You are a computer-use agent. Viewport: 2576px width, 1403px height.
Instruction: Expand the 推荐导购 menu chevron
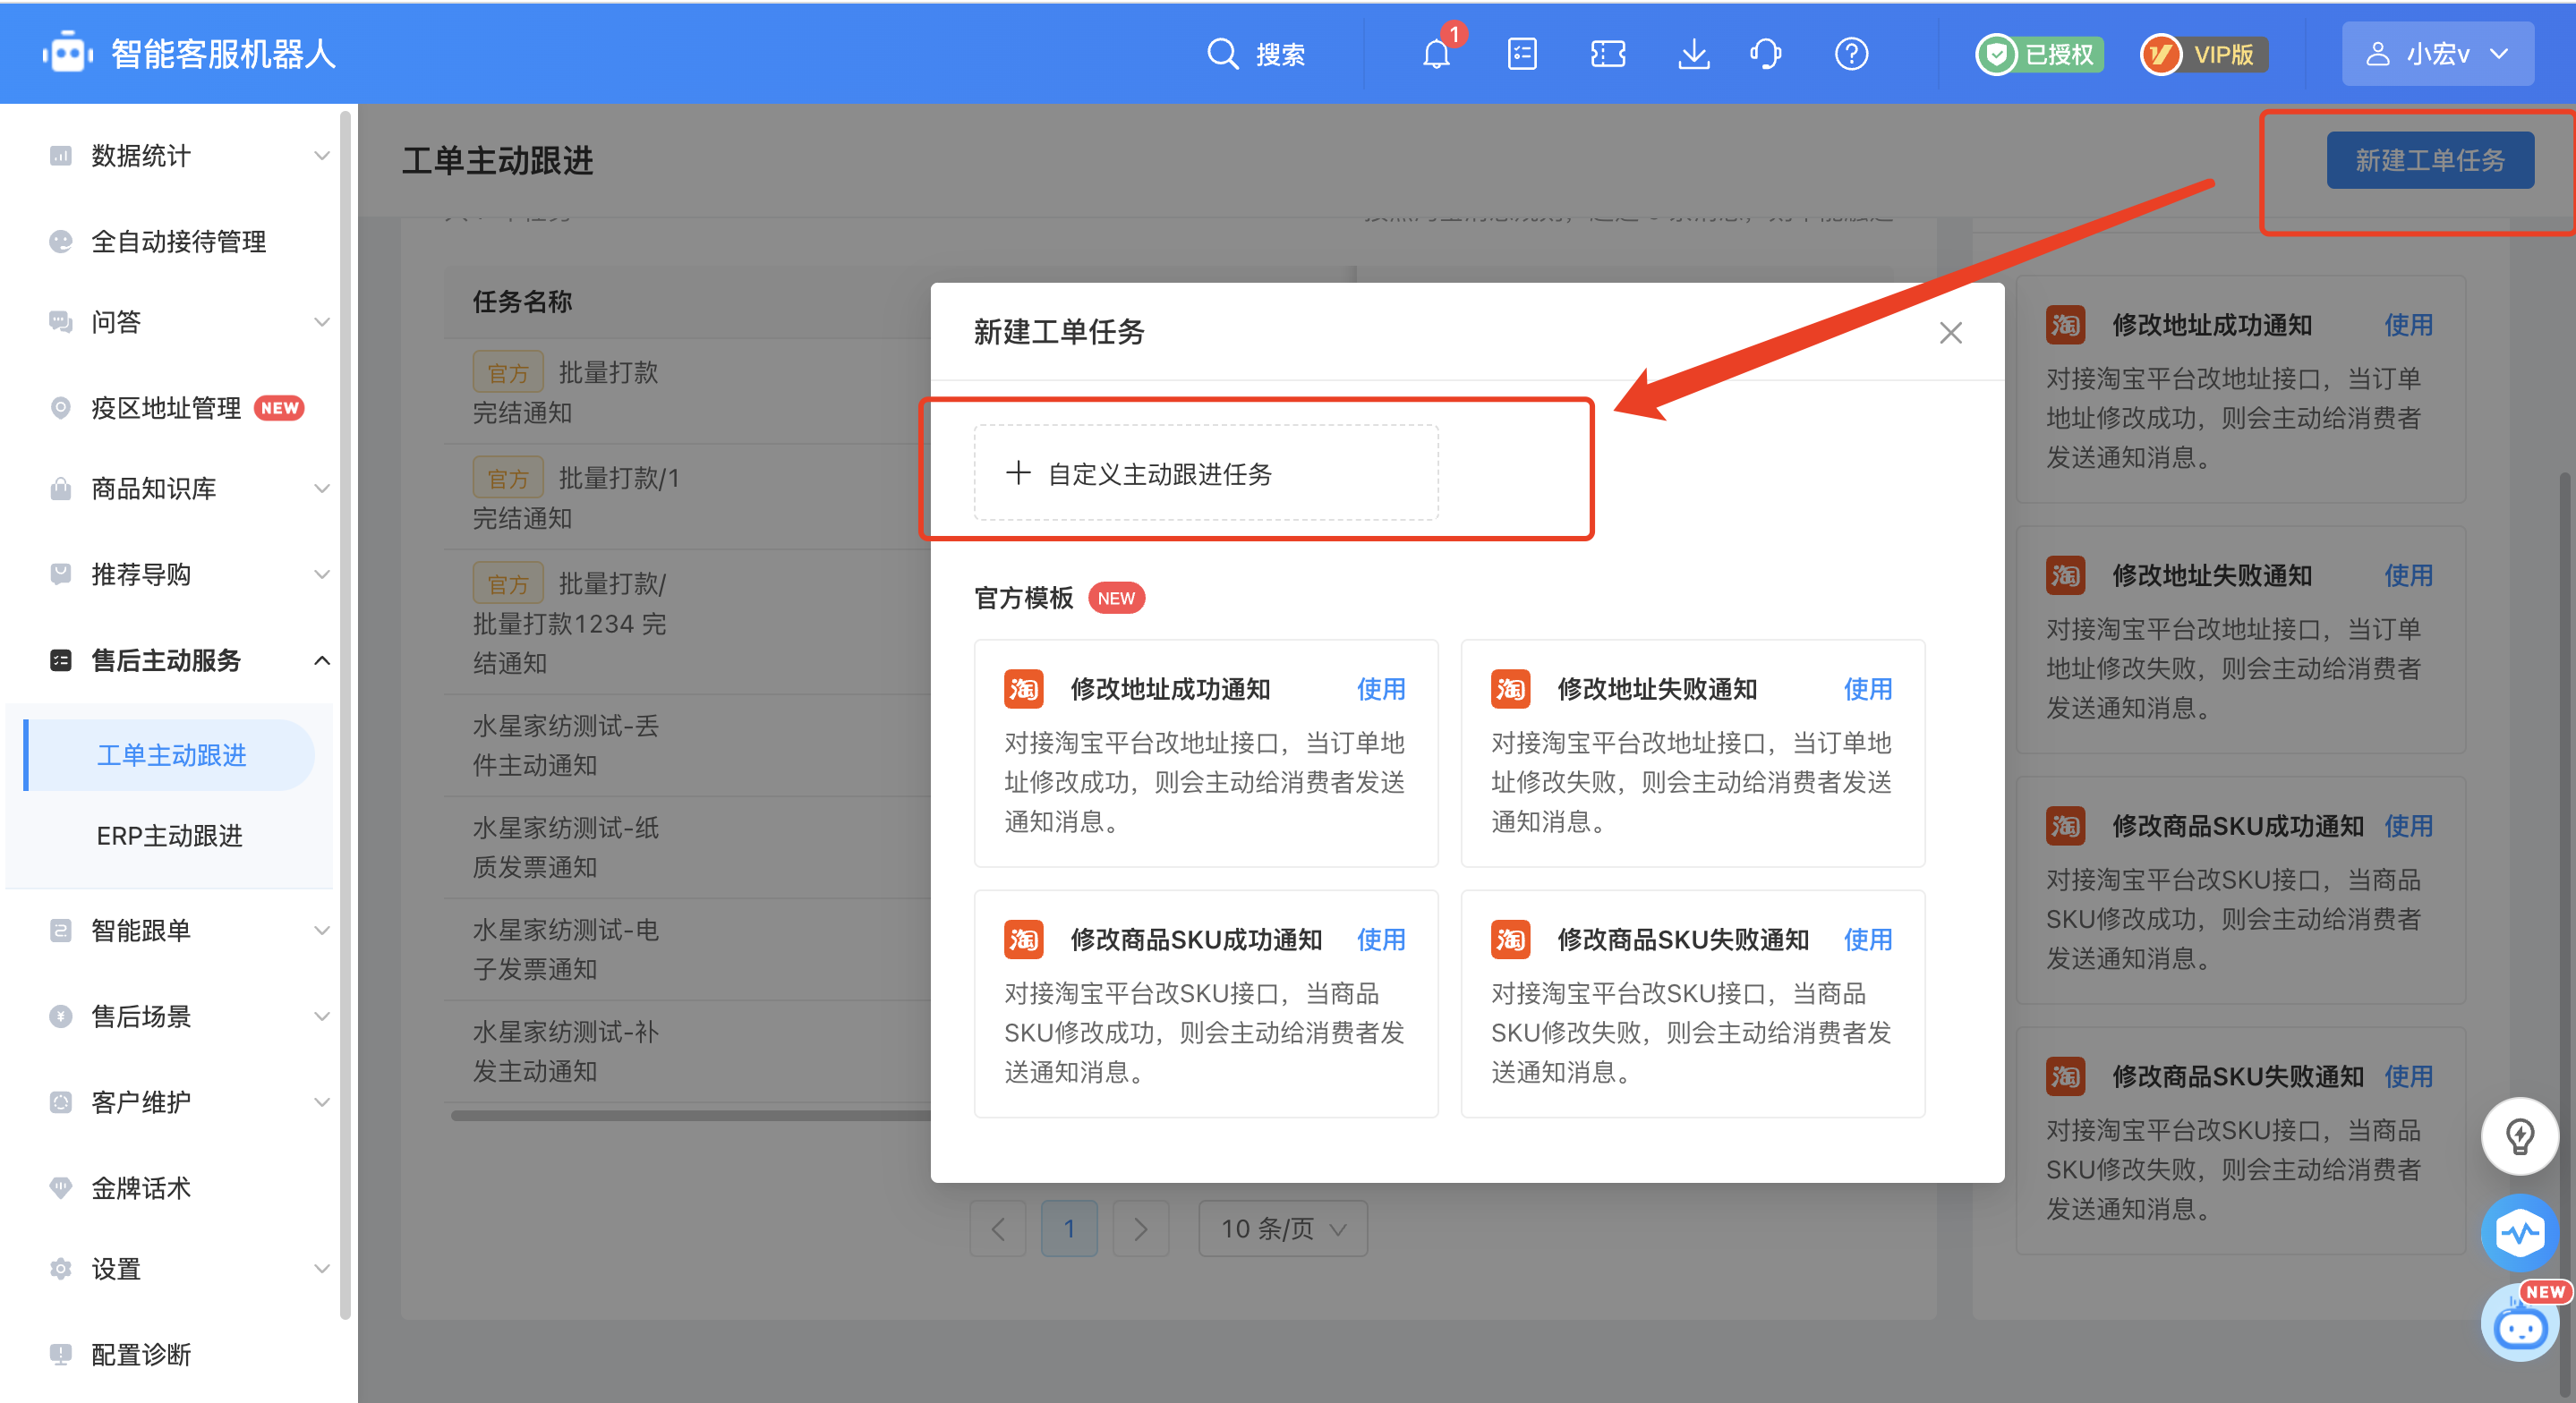pos(322,575)
